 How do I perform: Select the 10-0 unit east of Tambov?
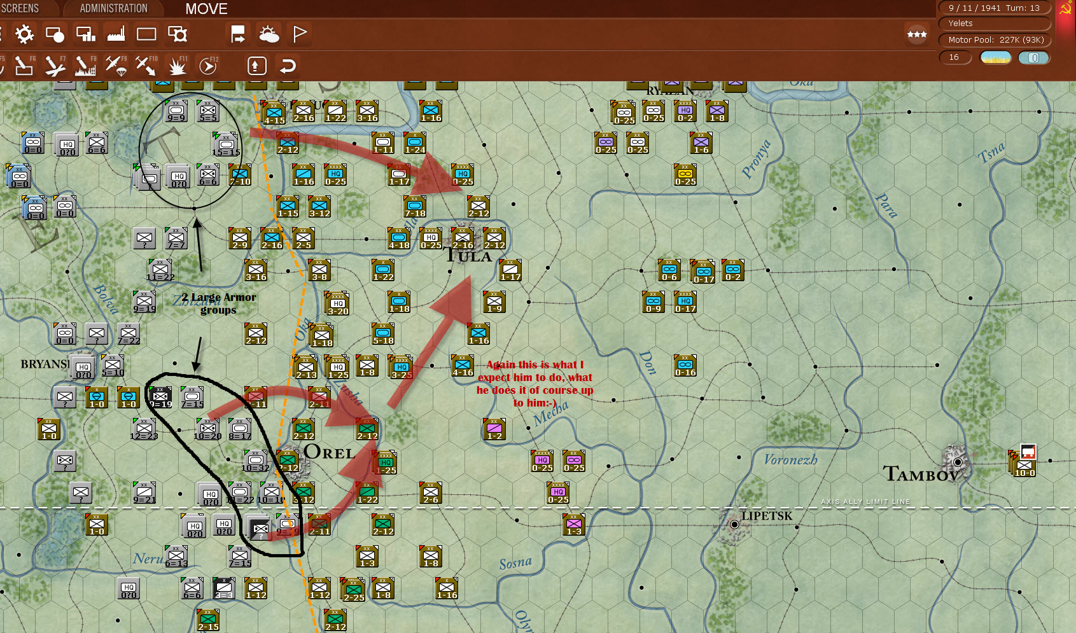[x=1024, y=464]
